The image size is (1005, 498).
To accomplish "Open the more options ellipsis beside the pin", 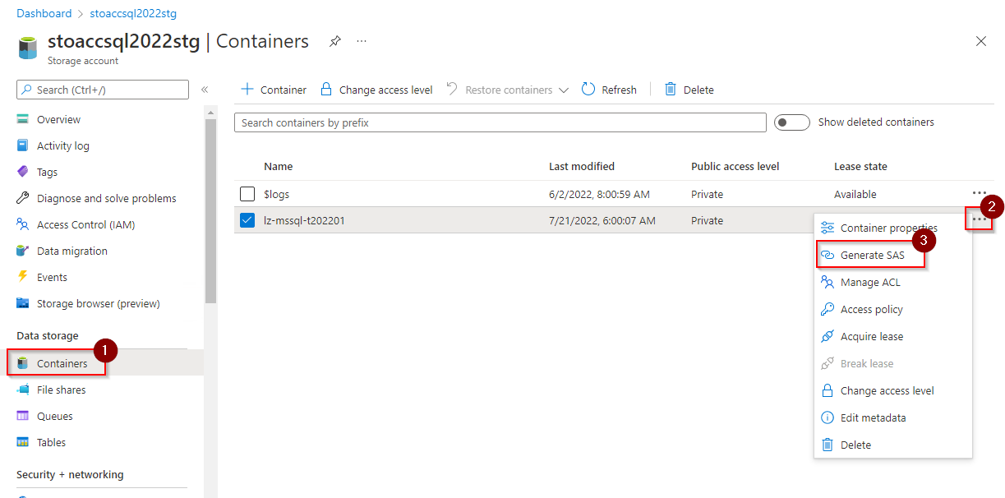I will click(x=362, y=41).
